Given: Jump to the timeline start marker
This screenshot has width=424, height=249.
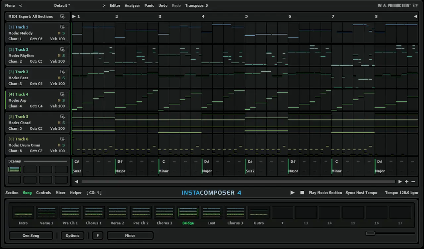Looking at the screenshot, I should pyautogui.click(x=74, y=16).
